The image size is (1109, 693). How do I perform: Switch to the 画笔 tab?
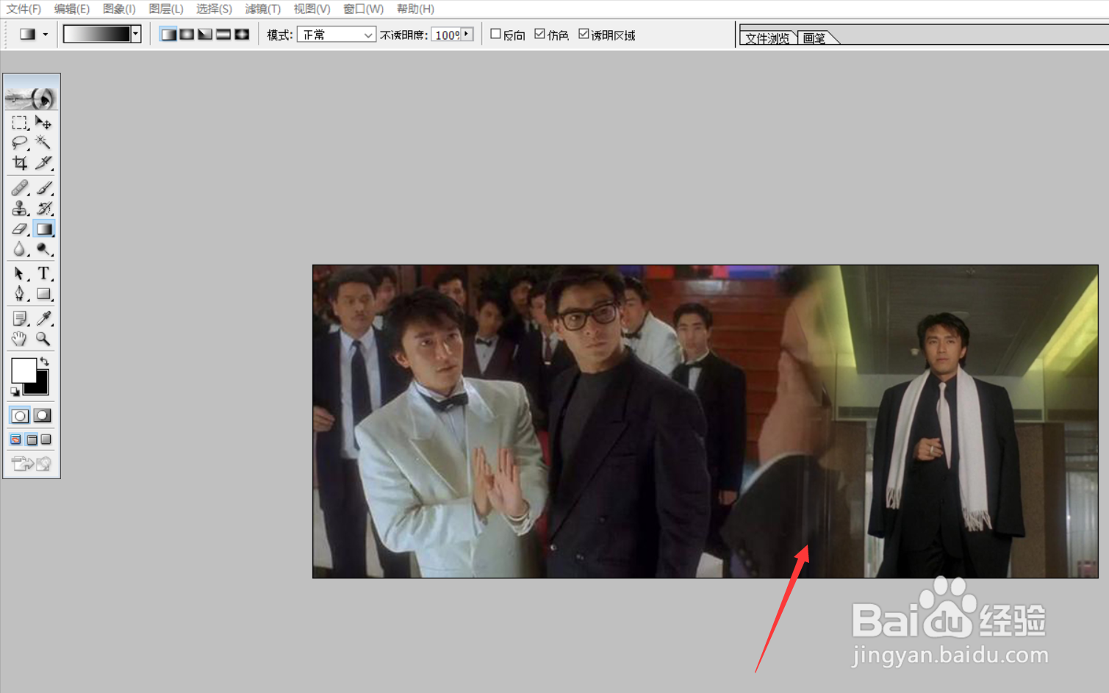coord(814,38)
